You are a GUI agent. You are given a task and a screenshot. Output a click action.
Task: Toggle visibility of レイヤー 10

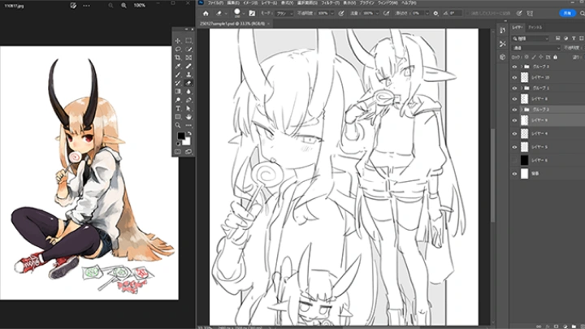(x=514, y=77)
